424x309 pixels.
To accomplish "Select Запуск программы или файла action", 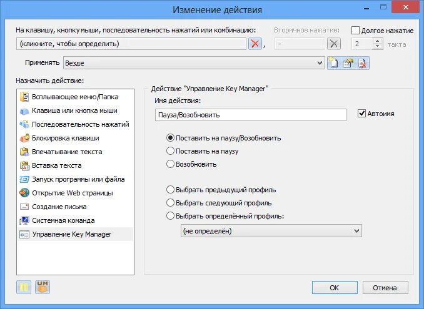I will (x=75, y=179).
